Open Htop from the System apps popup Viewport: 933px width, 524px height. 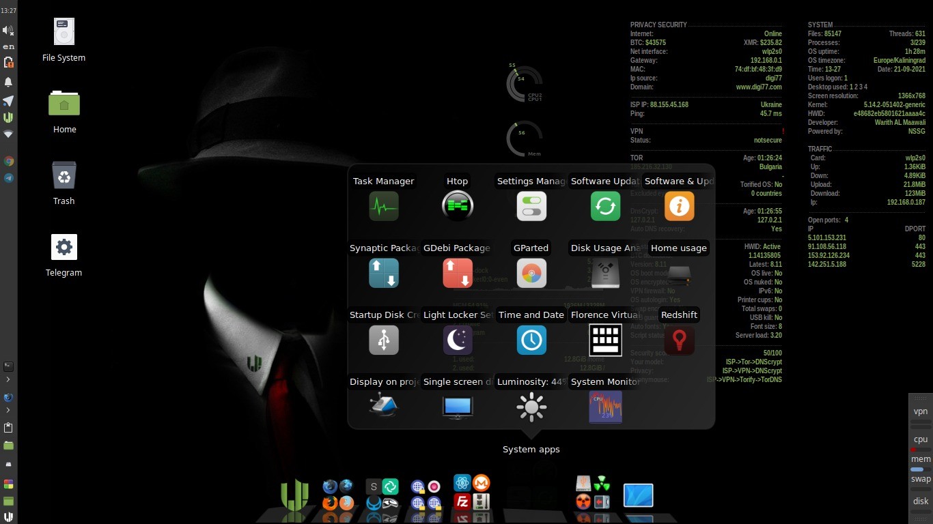point(458,206)
